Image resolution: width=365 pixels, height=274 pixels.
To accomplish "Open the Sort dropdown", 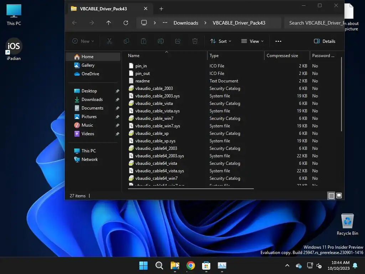I will pos(221,41).
